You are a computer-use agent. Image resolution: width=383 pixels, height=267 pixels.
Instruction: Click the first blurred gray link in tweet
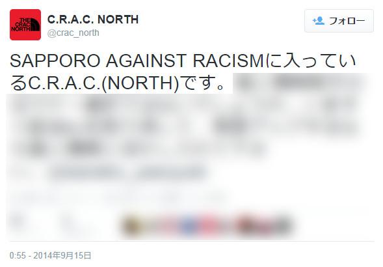[86, 173]
